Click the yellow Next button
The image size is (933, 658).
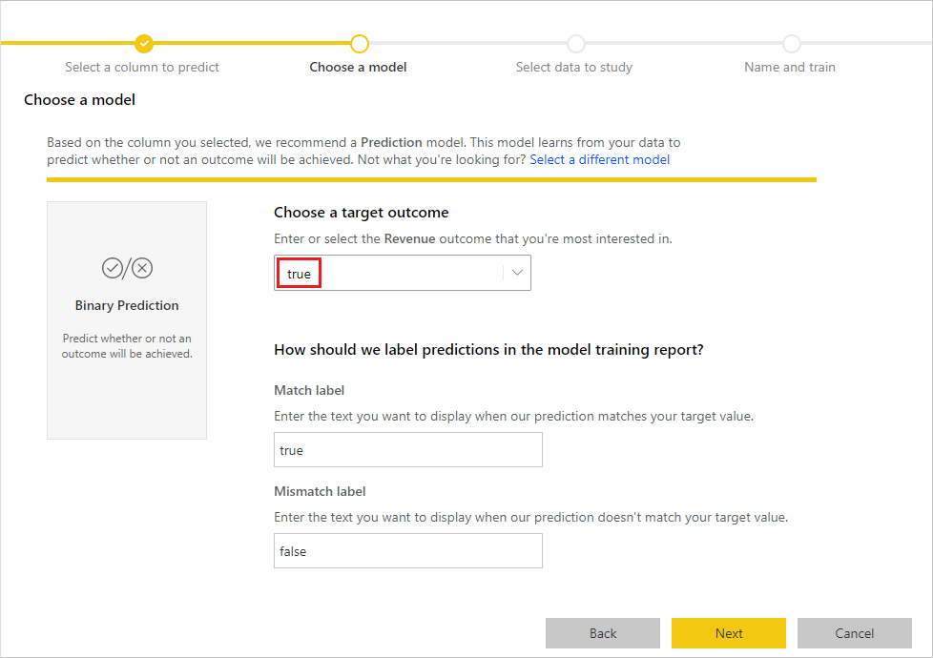click(x=729, y=633)
